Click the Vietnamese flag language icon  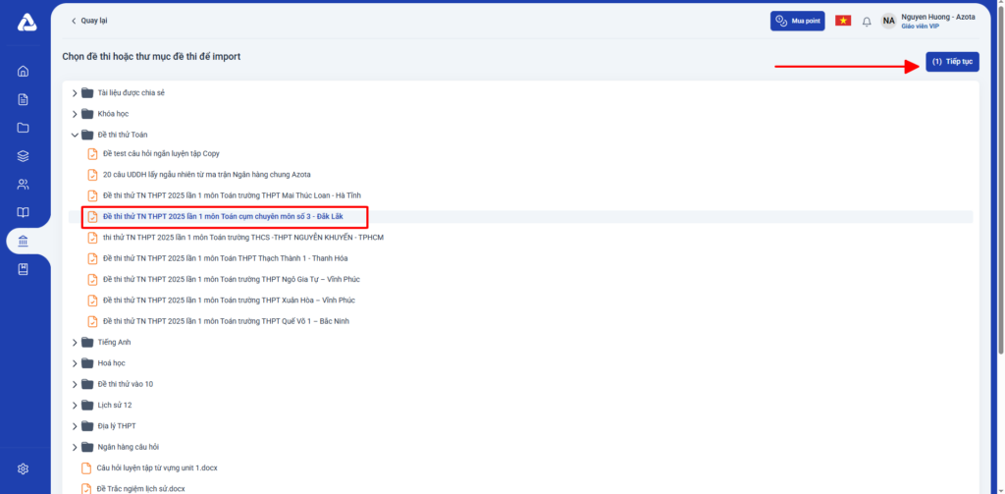(x=842, y=21)
